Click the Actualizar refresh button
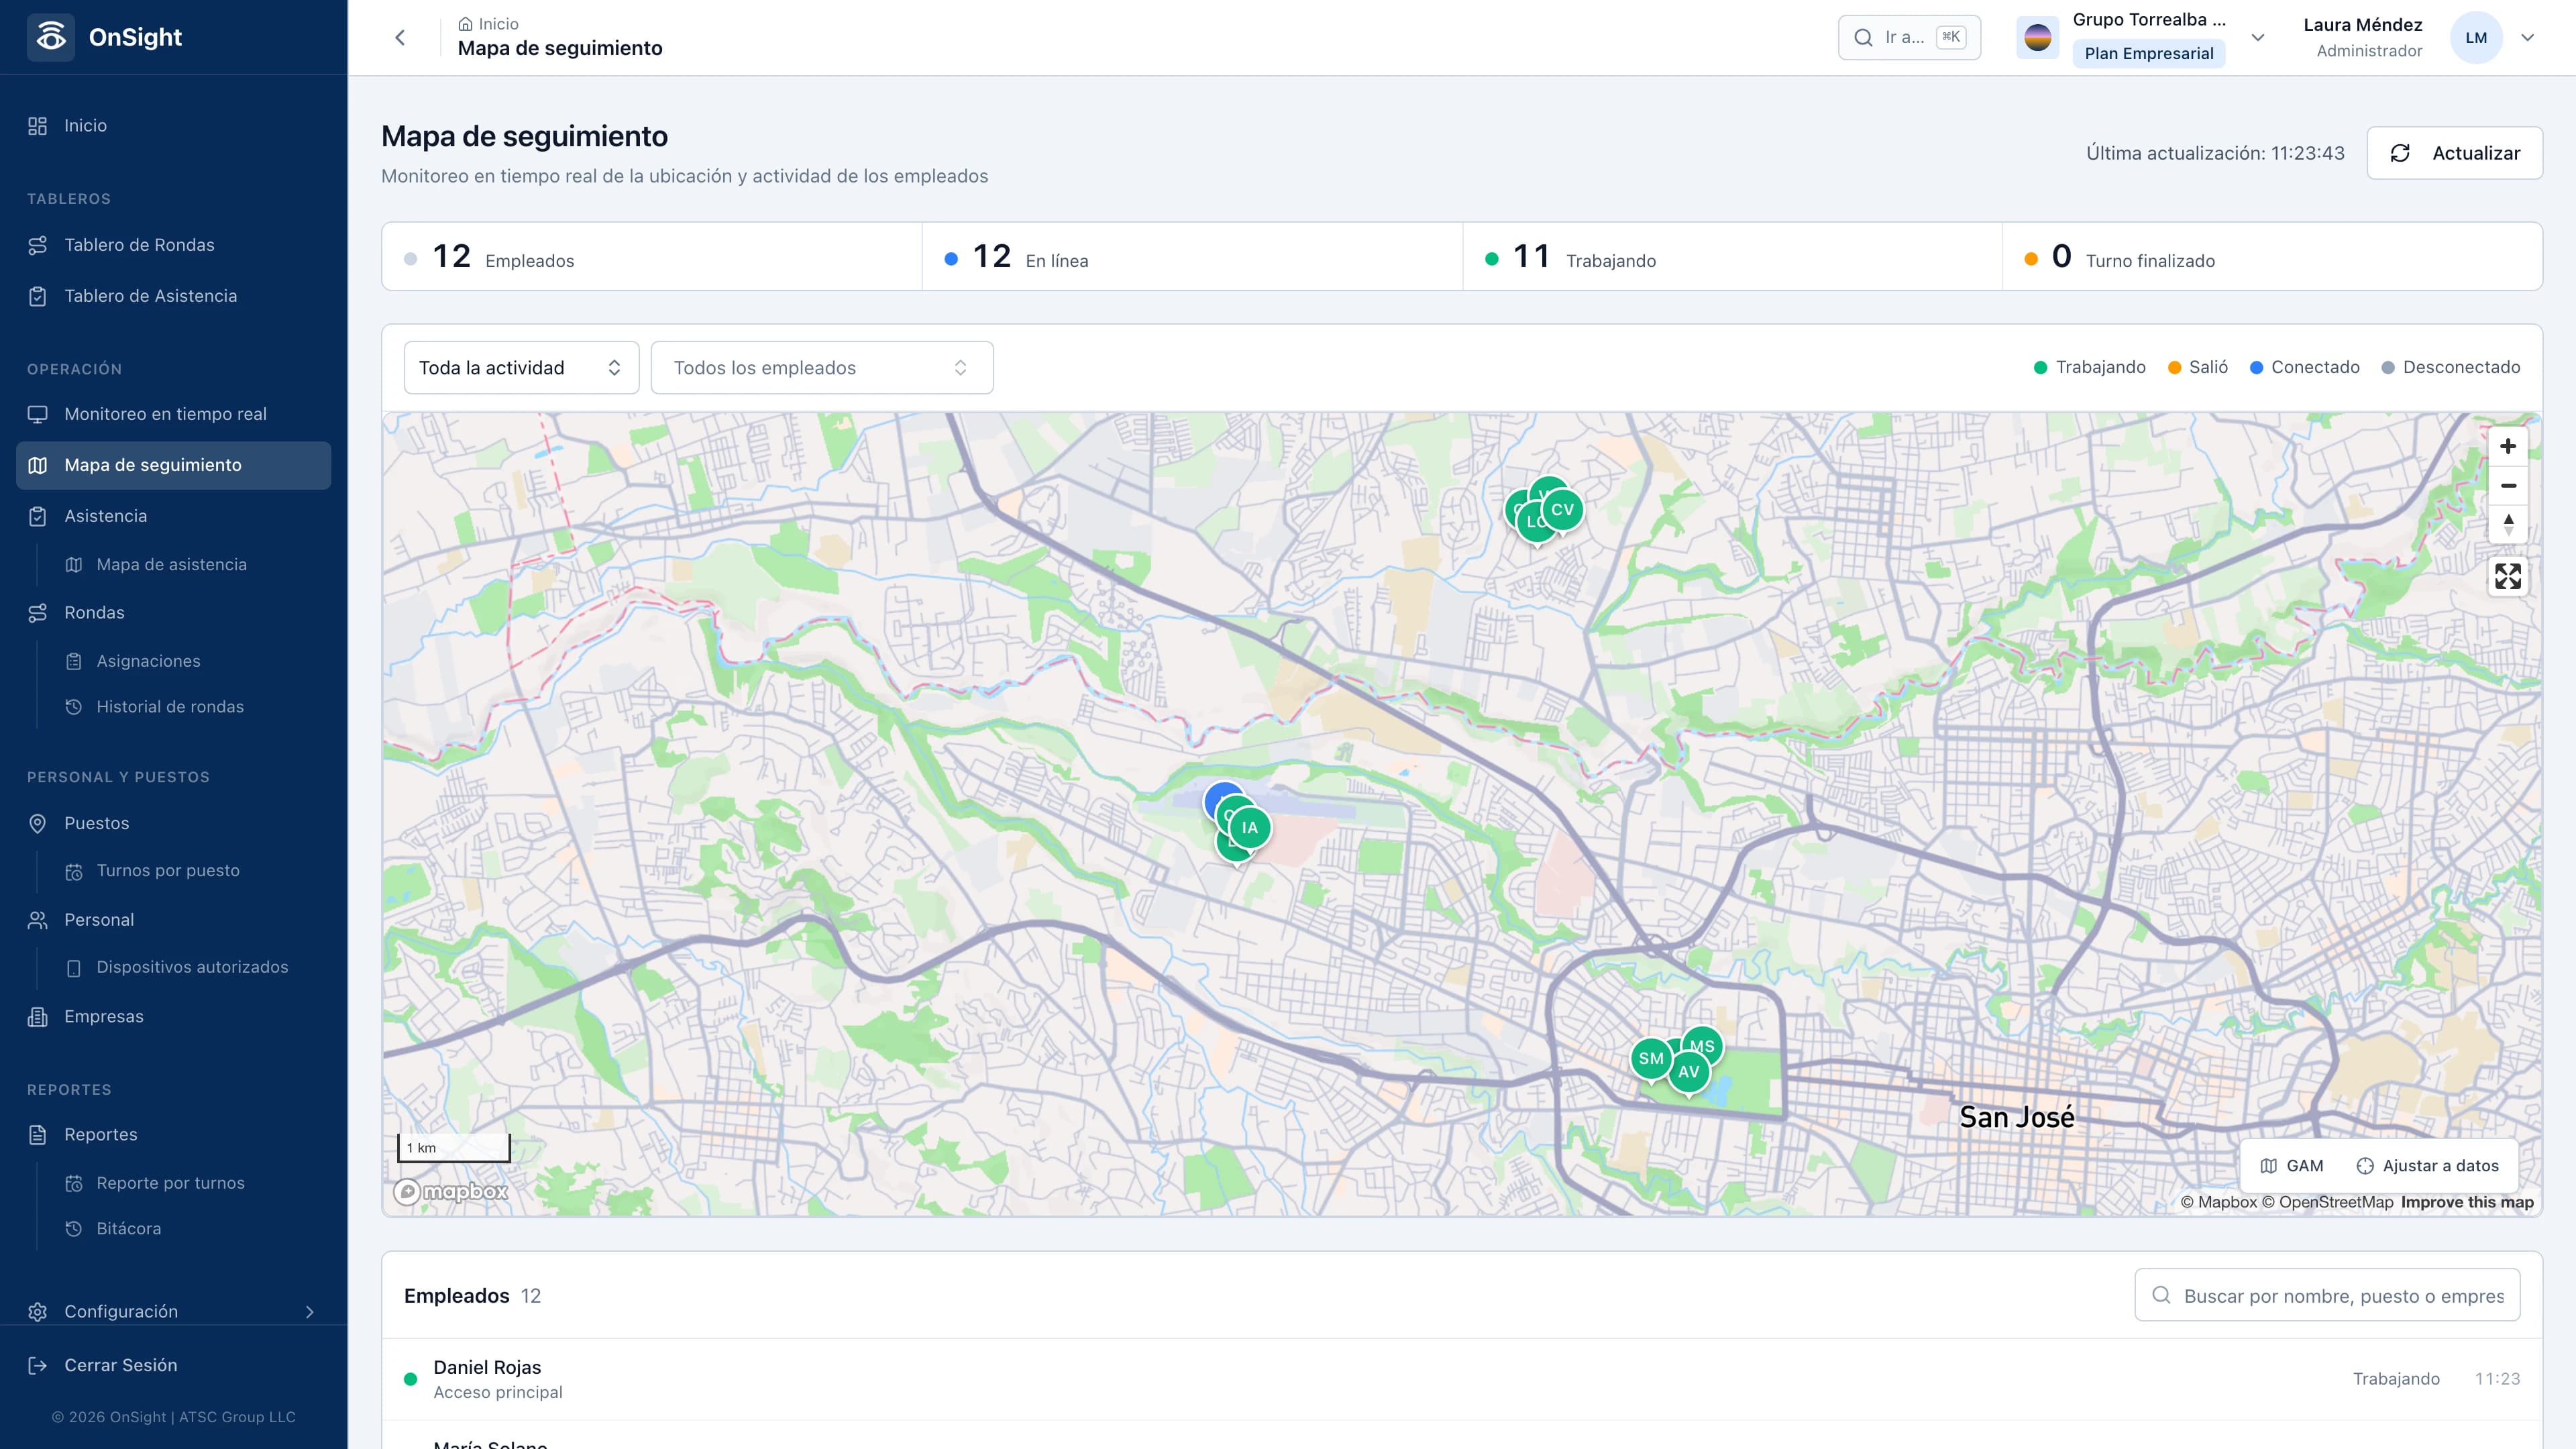2576x1449 pixels. tap(2454, 153)
